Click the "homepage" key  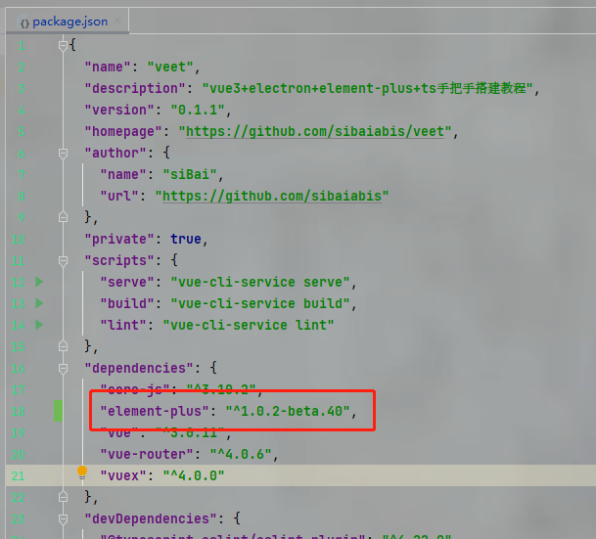tap(123, 132)
